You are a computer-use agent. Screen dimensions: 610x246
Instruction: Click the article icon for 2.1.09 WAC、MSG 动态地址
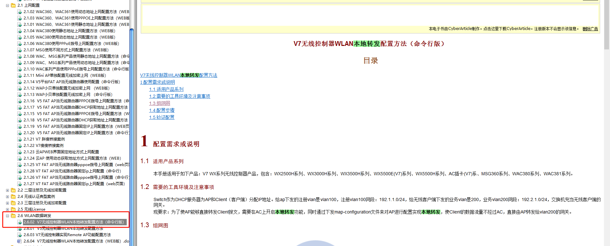(x=19, y=63)
